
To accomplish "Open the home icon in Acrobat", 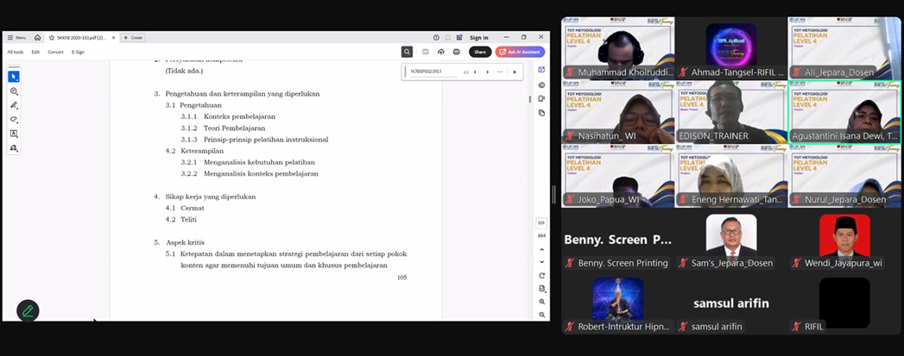I will pos(37,38).
